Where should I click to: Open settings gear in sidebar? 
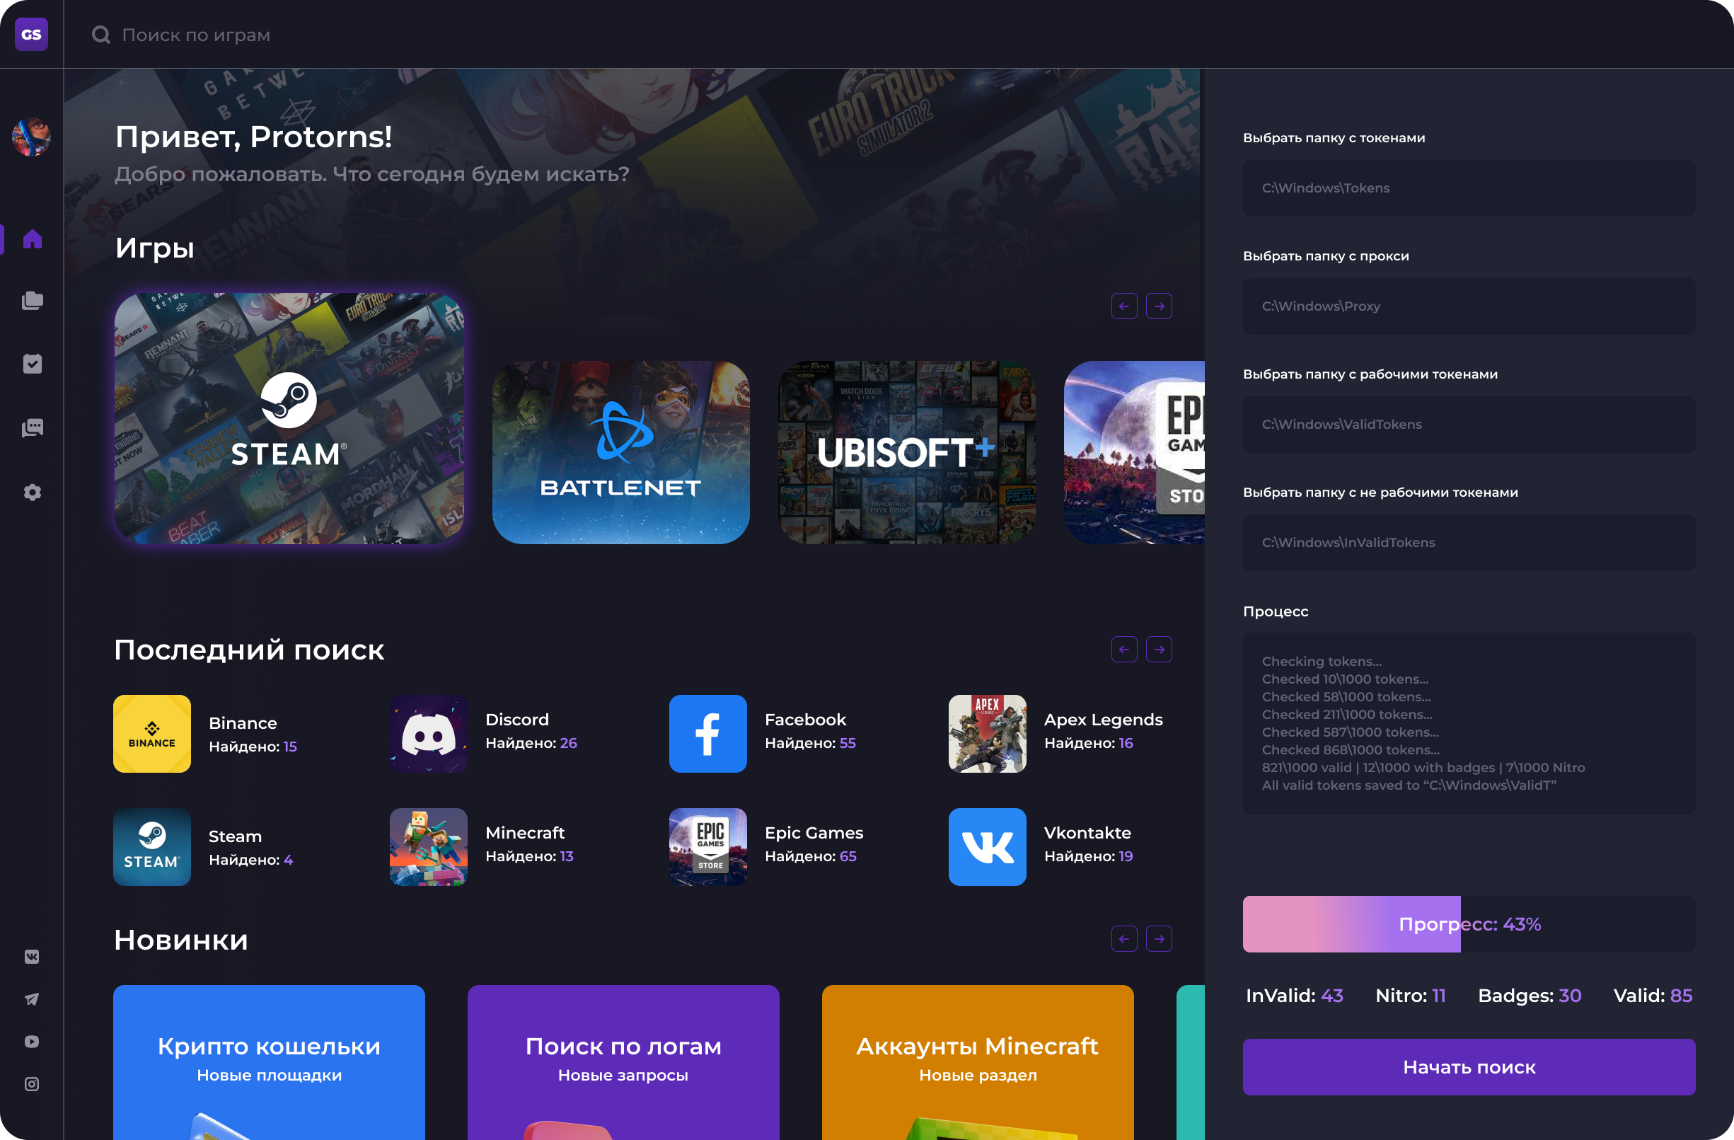click(x=32, y=492)
